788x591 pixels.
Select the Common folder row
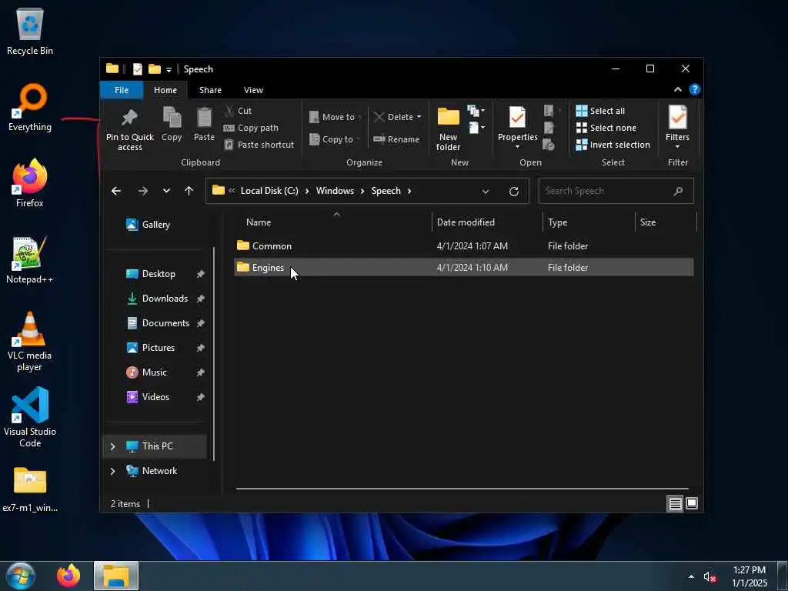(x=464, y=245)
